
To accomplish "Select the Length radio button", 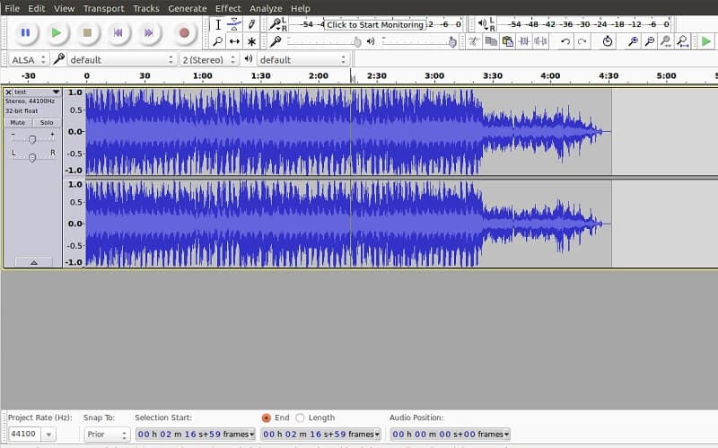I will tap(300, 417).
